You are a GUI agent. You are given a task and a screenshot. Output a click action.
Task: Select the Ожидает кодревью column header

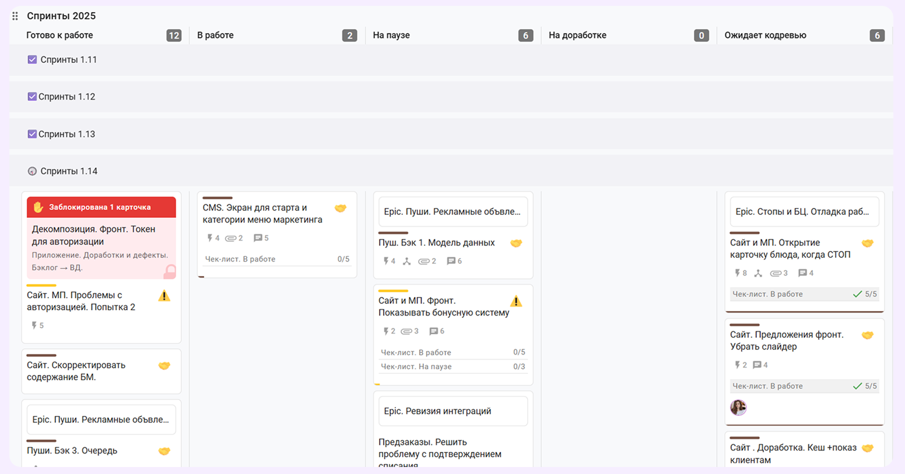[x=765, y=36]
